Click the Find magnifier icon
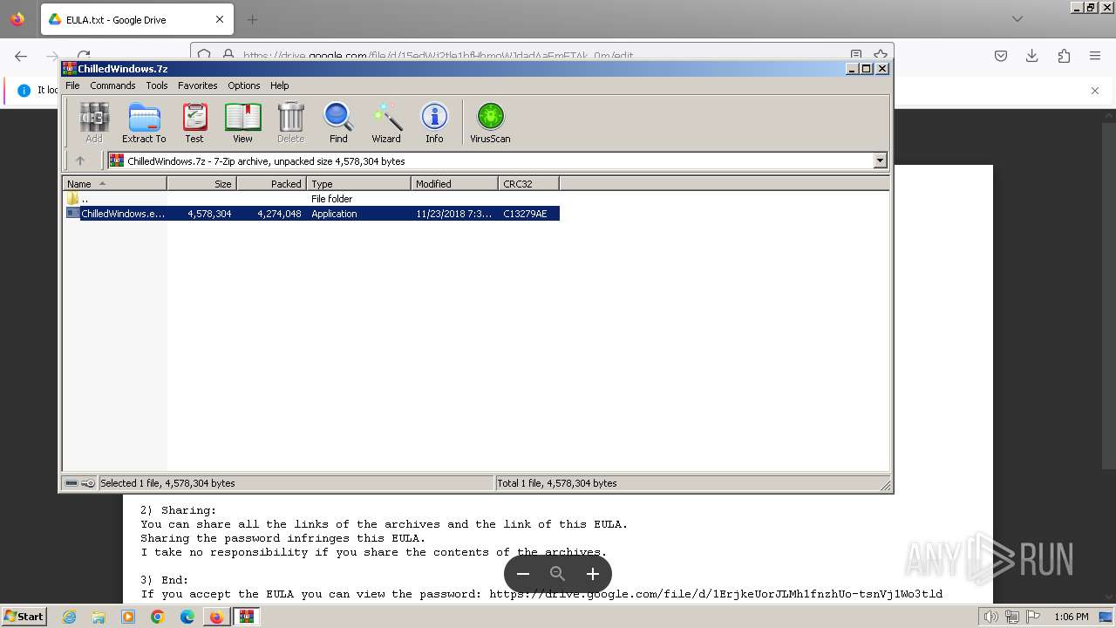 click(x=338, y=122)
